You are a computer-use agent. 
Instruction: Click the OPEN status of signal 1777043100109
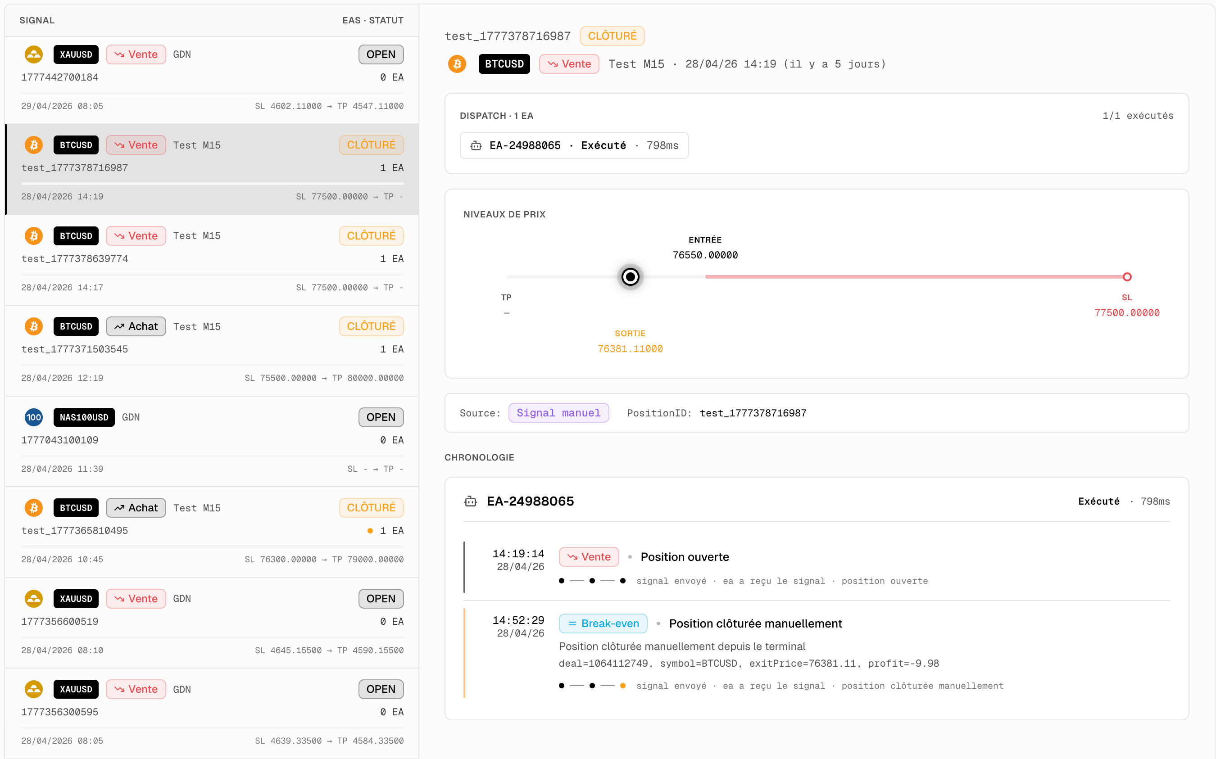381,417
